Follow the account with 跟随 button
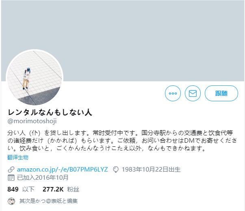Image resolution: width=245 pixels, height=211 pixels. [221, 94]
